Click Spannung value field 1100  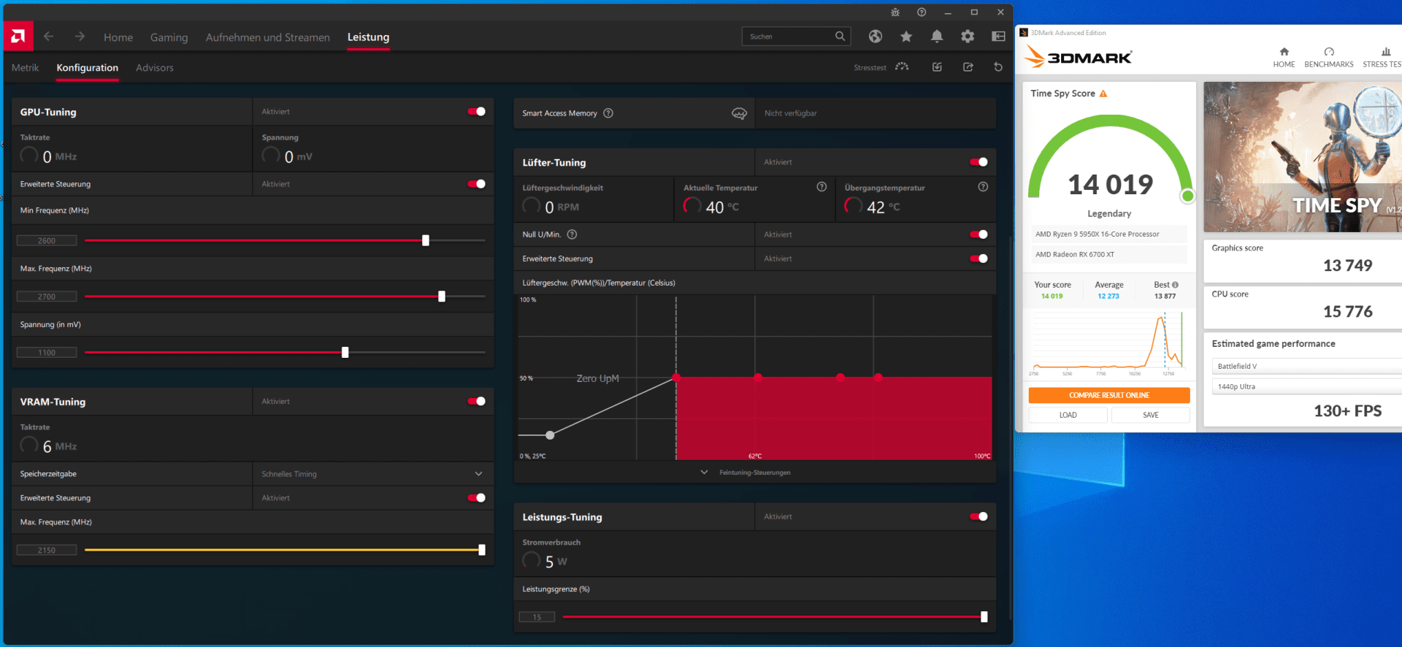point(47,352)
